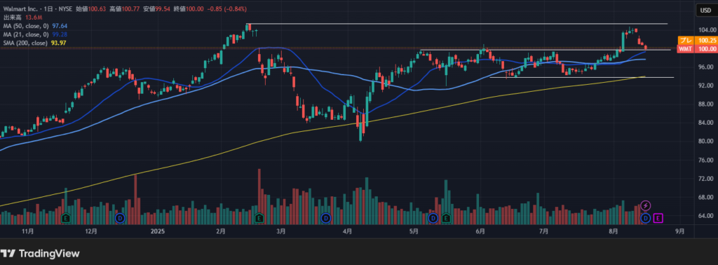The image size is (718, 265).
Task: Open the late-March dividend D marker
Action: [x=325, y=218]
